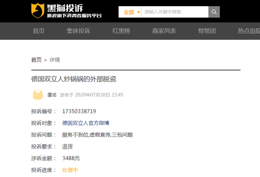The height and width of the screenshot is (177, 260).
Task: Click the magnifier search button
Action: [x=214, y=12]
